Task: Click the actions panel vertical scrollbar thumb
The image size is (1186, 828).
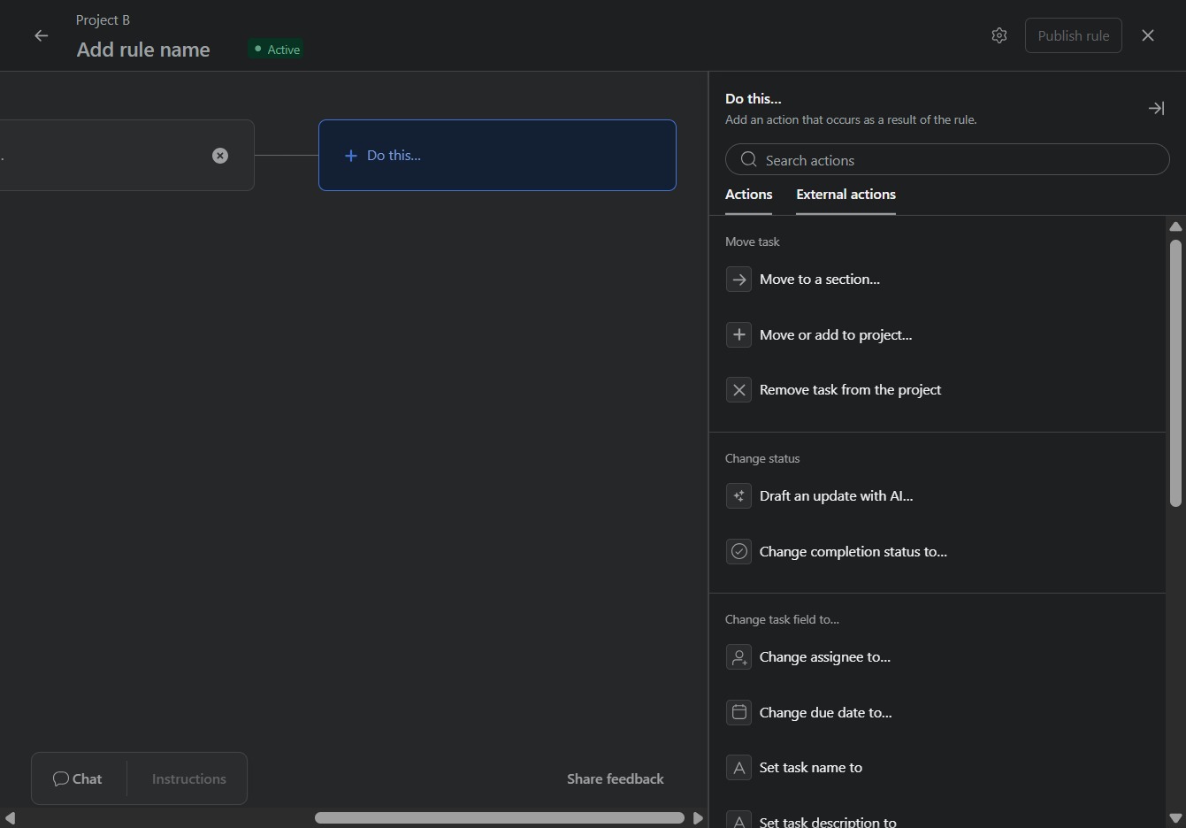Action: pyautogui.click(x=1175, y=372)
